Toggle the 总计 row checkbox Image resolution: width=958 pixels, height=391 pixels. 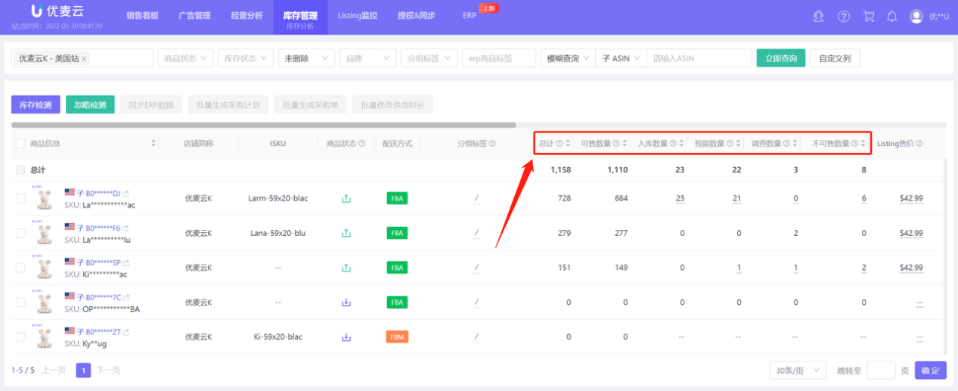(x=20, y=170)
